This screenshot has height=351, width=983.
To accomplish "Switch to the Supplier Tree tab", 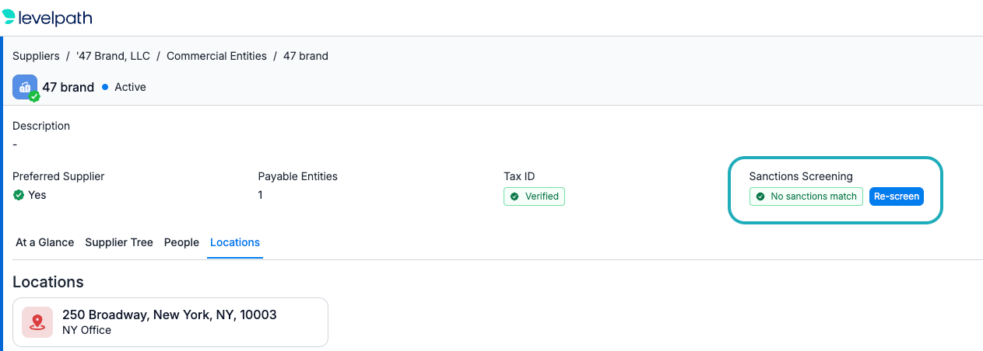I will [x=119, y=242].
